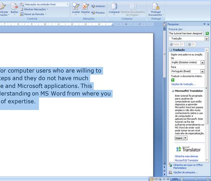
Task: Click the Proteger Documento icon
Action: coord(156,7)
